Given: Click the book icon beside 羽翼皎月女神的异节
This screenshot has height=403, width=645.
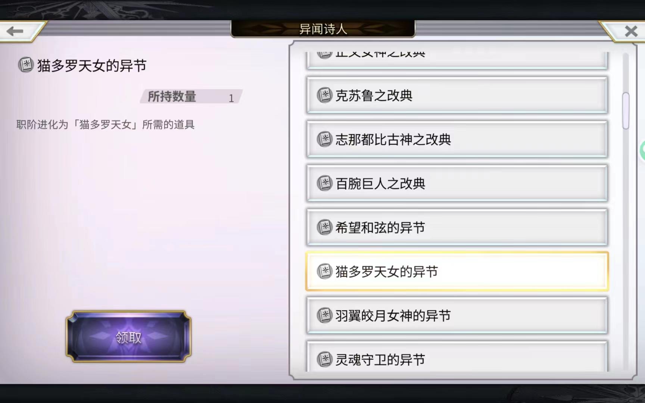Looking at the screenshot, I should (x=324, y=315).
